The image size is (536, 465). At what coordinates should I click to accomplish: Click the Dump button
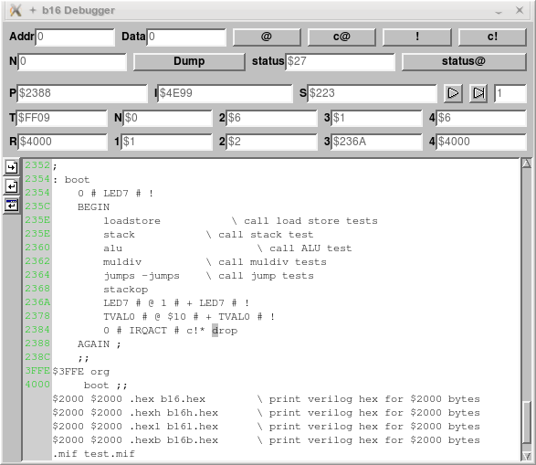pyautogui.click(x=189, y=61)
